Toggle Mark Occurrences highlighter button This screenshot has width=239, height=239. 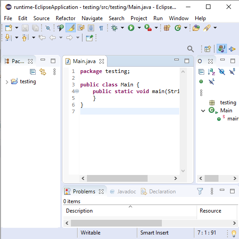tap(71, 28)
